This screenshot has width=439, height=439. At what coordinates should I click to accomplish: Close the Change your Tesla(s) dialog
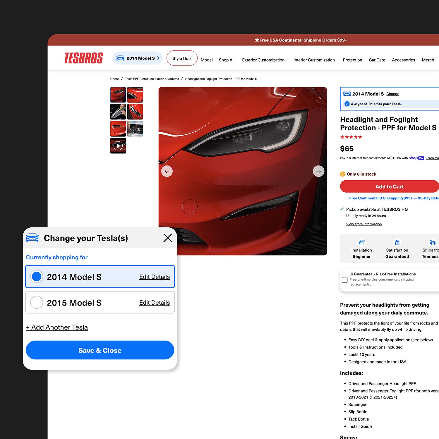pyautogui.click(x=168, y=238)
